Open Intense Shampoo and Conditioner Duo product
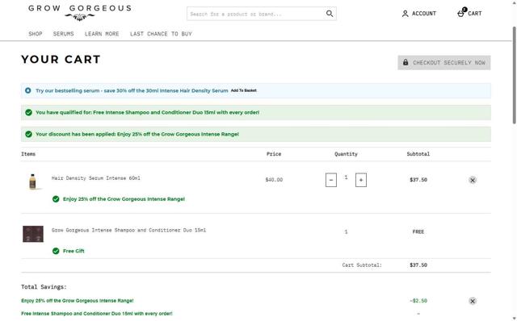The width and height of the screenshot is (517, 321). (x=128, y=230)
